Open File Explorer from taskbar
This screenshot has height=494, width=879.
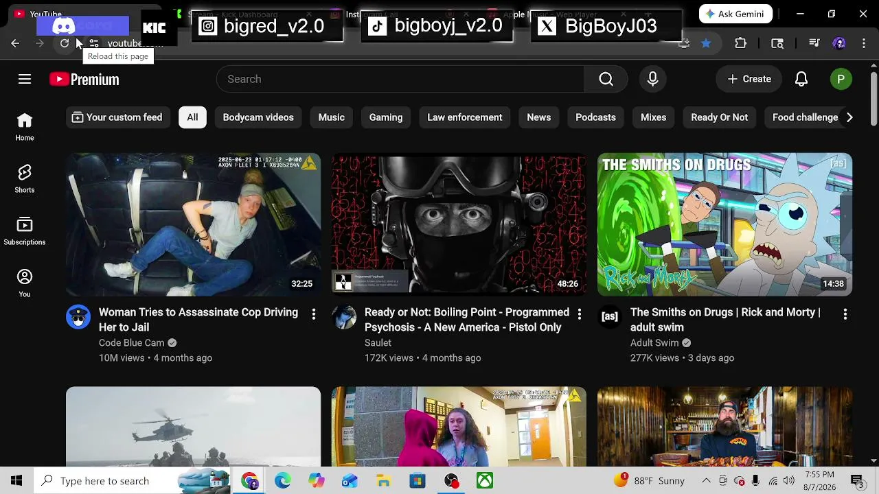[383, 481]
